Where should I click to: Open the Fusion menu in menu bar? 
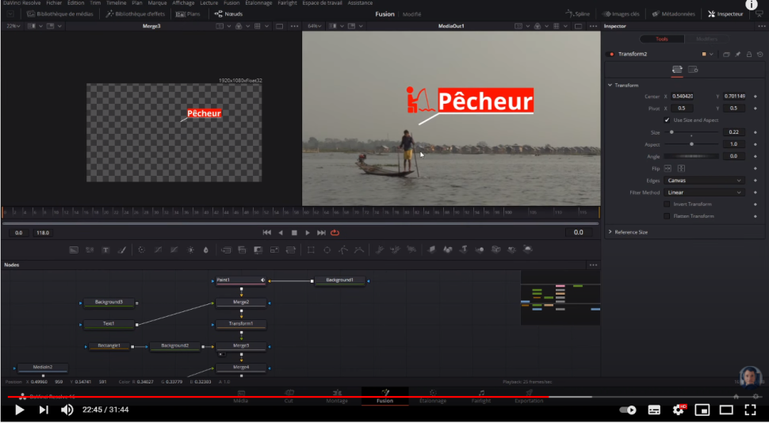(x=231, y=3)
